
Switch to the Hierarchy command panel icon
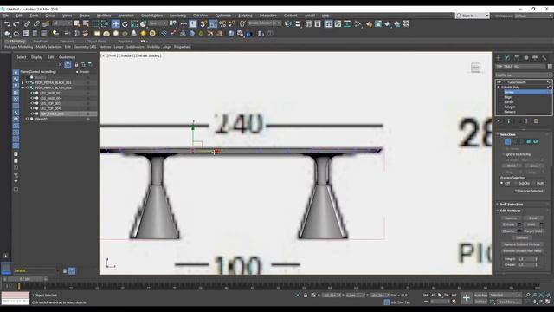[517, 58]
